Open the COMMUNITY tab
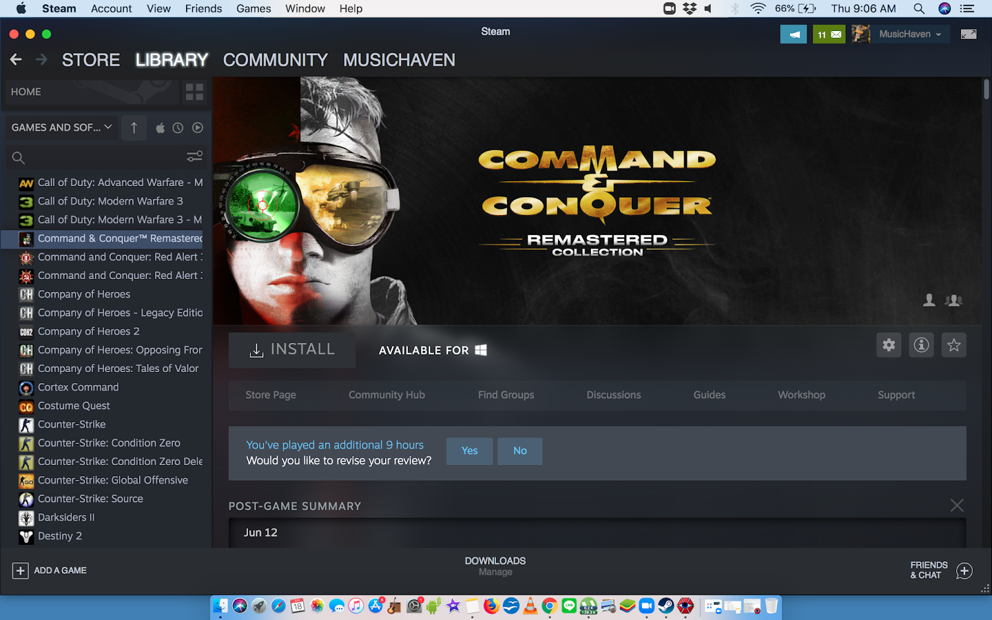992x620 pixels. coord(275,60)
